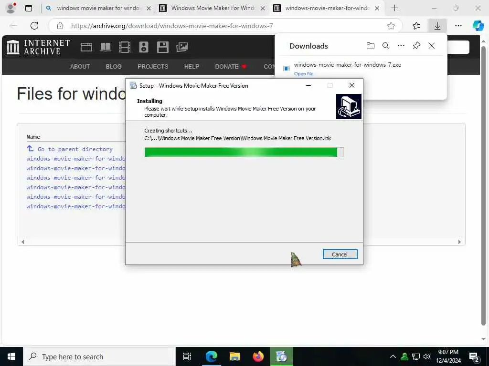Open the HELP menu link
The image size is (489, 366).
pos(191,67)
